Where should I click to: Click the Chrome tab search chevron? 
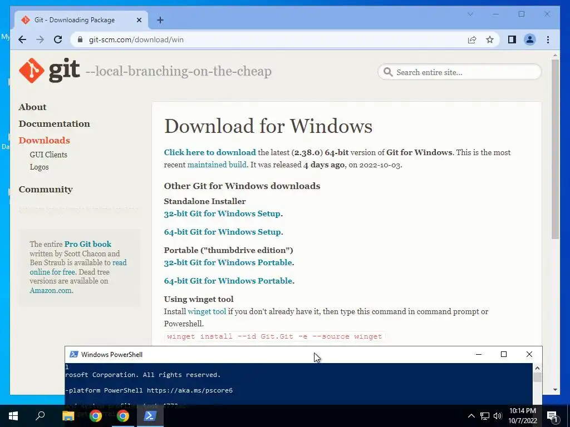pos(470,14)
